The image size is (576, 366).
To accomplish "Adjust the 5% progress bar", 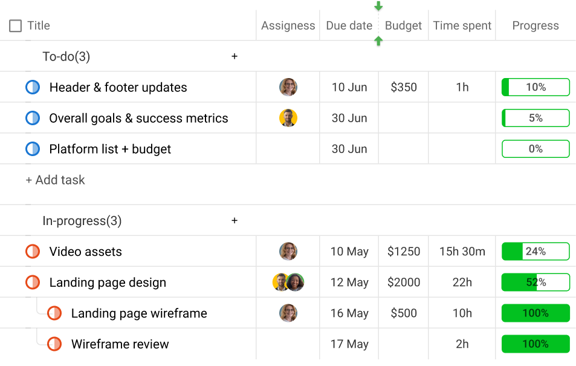I will [x=536, y=118].
